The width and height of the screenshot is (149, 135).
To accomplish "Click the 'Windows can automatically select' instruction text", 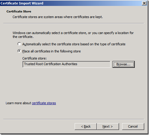I will pyautogui.click(x=73, y=35).
